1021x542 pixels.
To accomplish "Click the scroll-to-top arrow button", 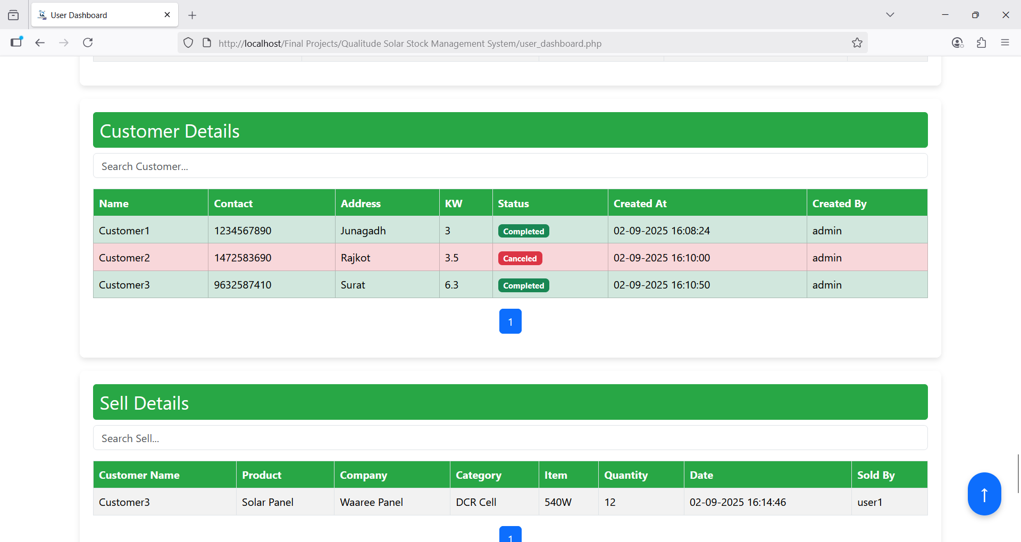I will pyautogui.click(x=984, y=494).
